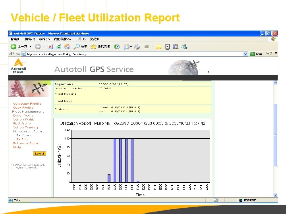The width and height of the screenshot is (286, 214).
Task: Click the Stop loading icon with red X
Action: pos(50,47)
